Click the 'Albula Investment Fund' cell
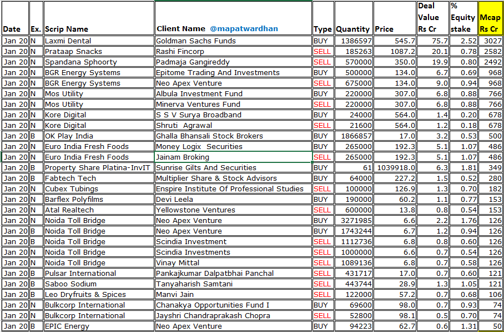504x332 pixels. 233,94
